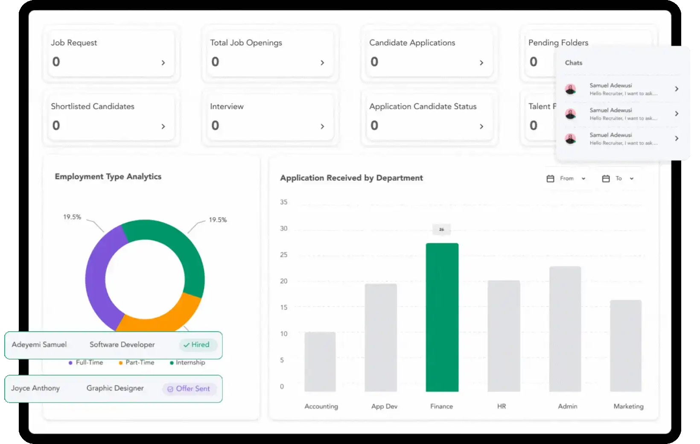
Task: Click the Candidate Applications arrow icon
Action: (x=481, y=63)
